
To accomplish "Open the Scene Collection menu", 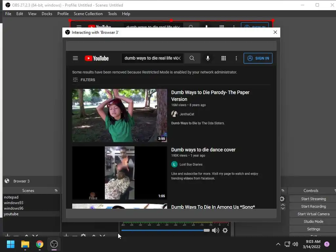I will tap(88, 14).
